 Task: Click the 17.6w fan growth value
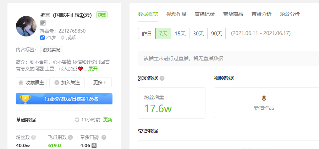pos(158,109)
